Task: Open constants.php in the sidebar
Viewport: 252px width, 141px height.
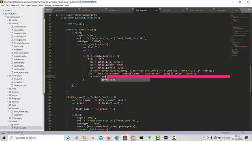Action: 20,33
